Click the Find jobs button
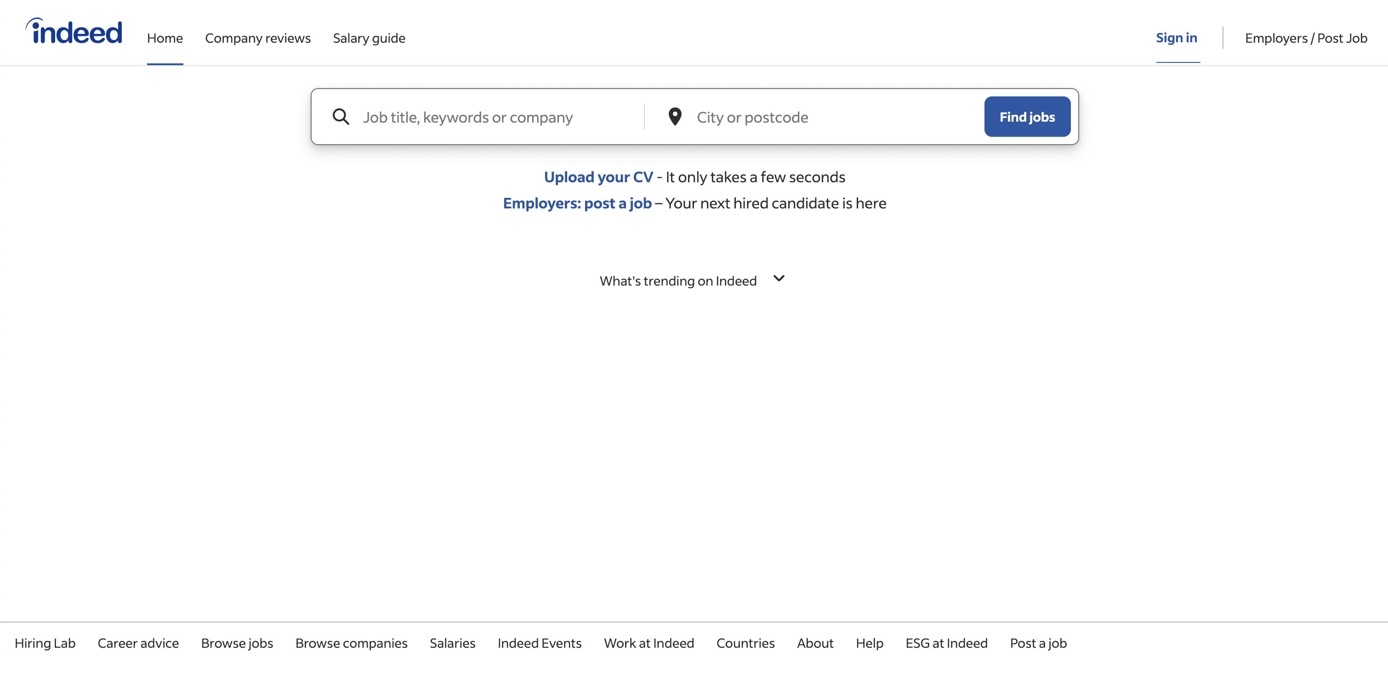1388x673 pixels. (x=1026, y=116)
